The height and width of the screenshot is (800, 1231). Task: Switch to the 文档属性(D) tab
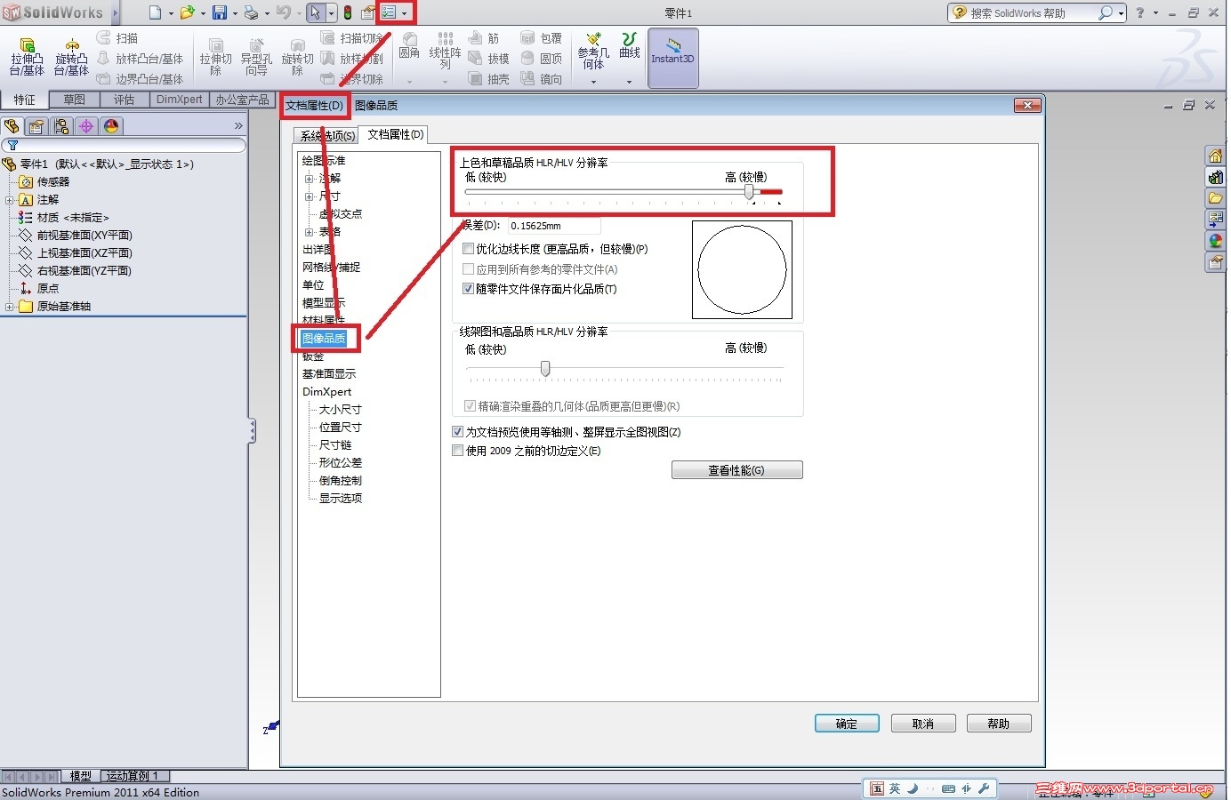396,135
